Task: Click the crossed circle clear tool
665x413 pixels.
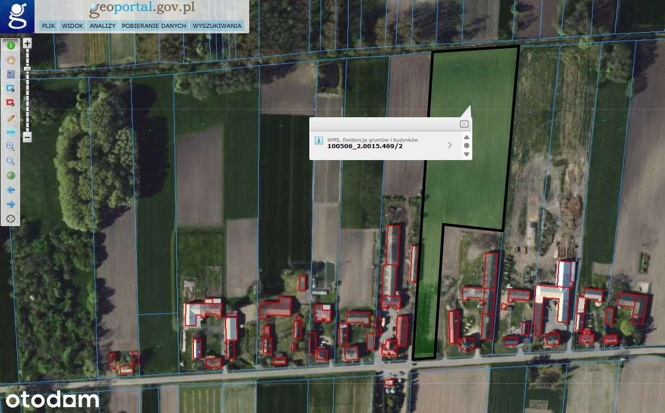Action: (x=11, y=218)
